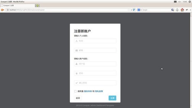Image resolution: width=192 pixels, height=108 pixels.
Task: Click the 确认密码 confirm password field
Action: click(x=95, y=83)
